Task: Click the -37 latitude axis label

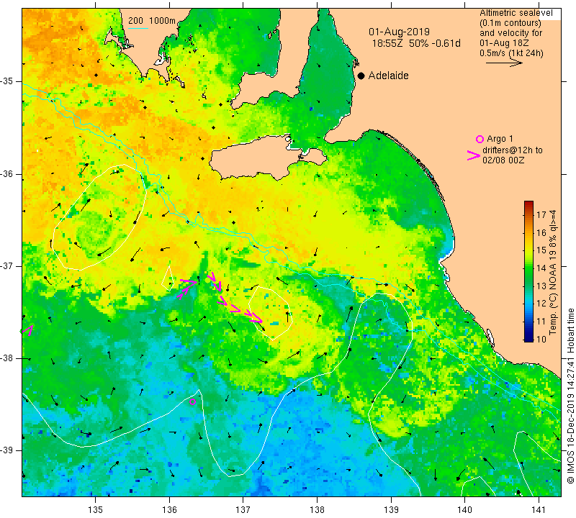Action: (6, 265)
